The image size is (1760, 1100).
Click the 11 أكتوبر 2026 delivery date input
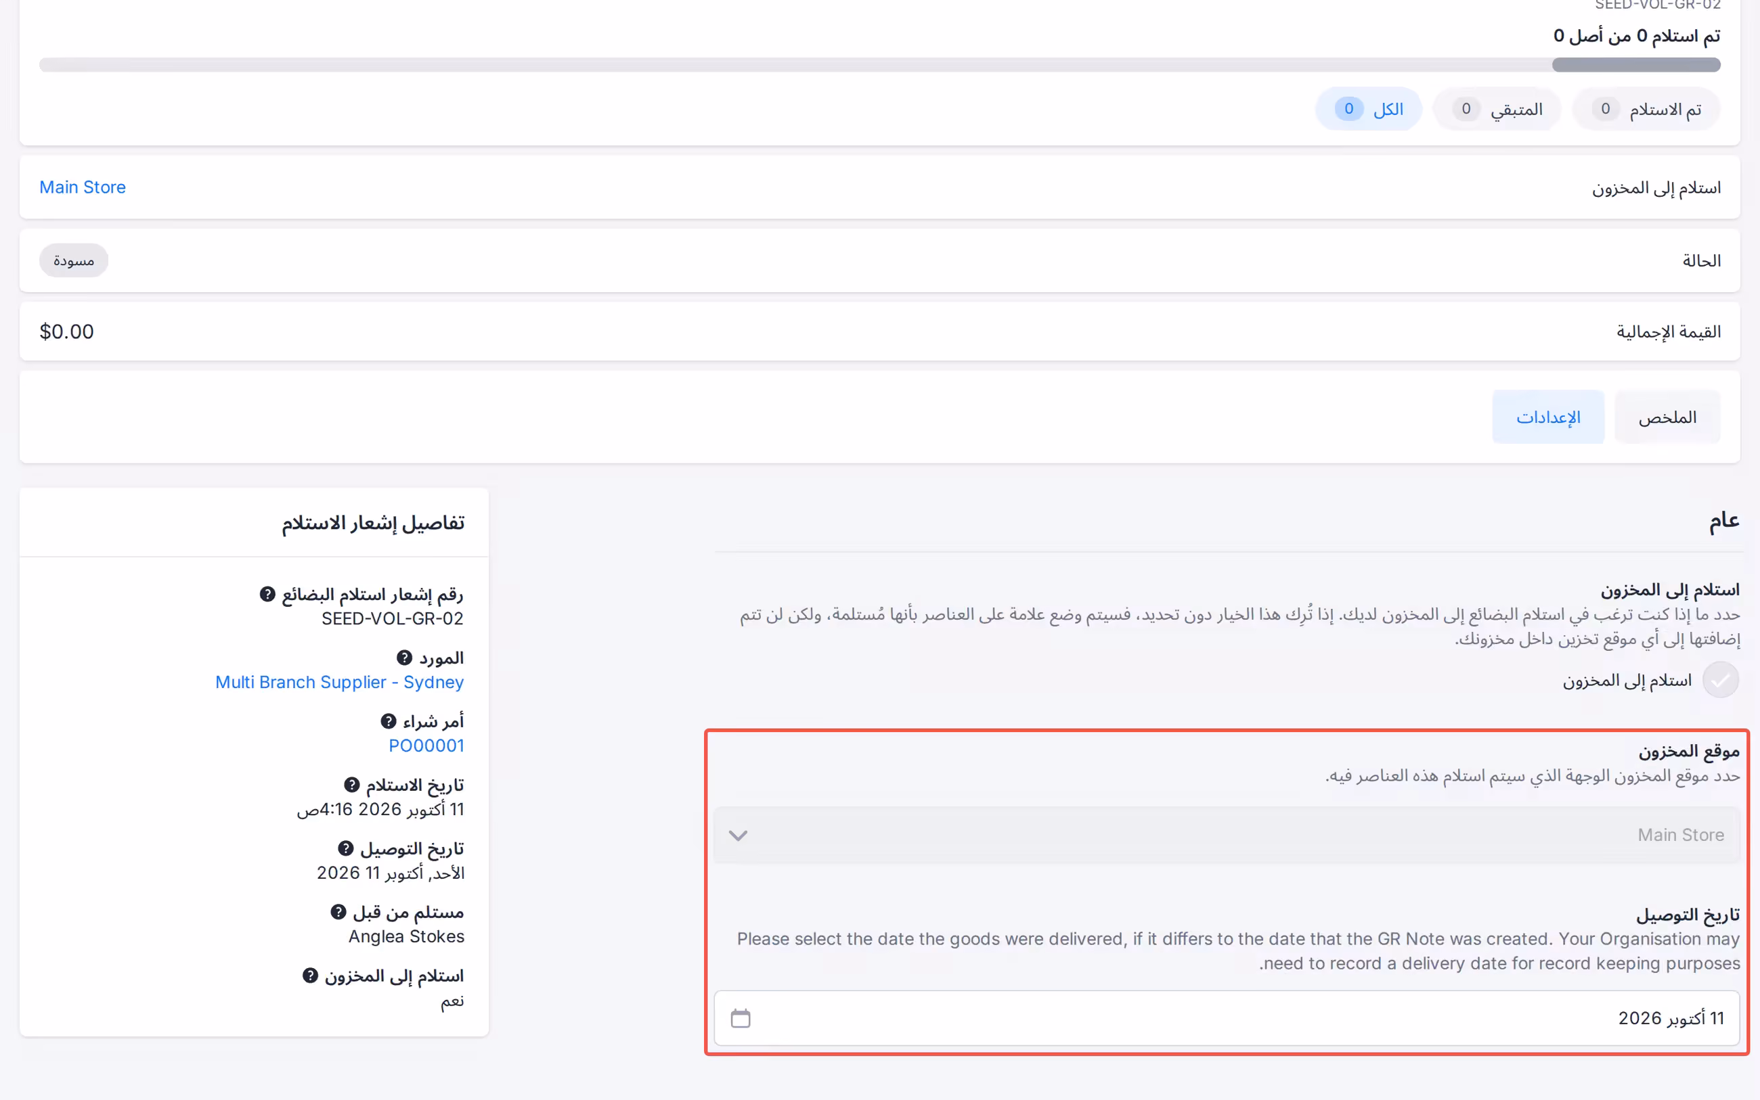1227,1017
